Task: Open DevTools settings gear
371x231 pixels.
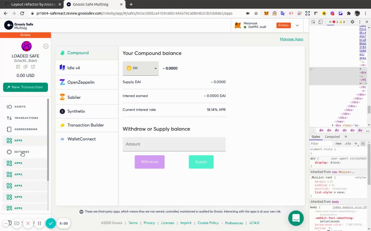Action: 352,22
